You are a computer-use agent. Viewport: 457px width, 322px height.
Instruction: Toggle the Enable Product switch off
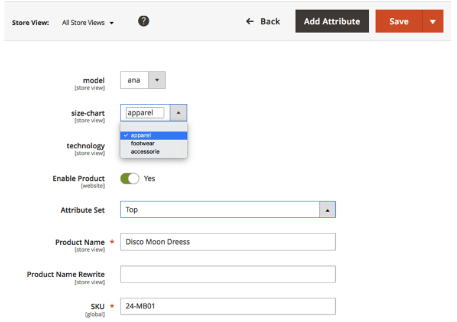pyautogui.click(x=130, y=178)
